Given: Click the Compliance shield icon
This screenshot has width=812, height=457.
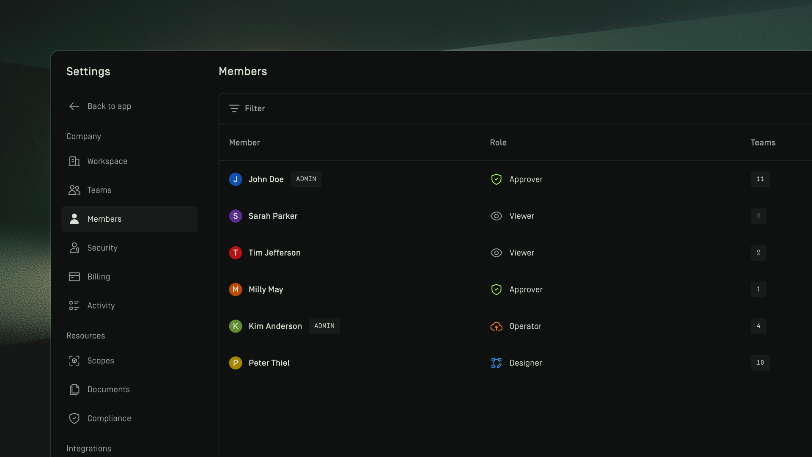Looking at the screenshot, I should 74,418.
